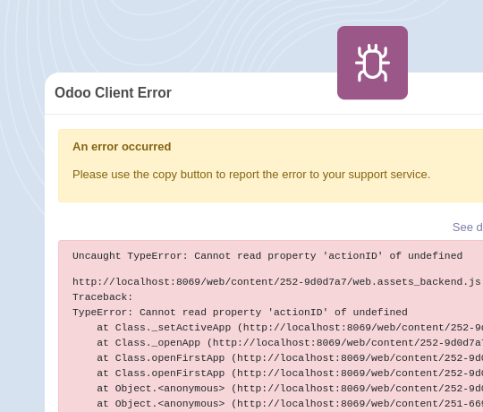The width and height of the screenshot is (483, 412).
Task: Click 'TypeError: Cannot read property' traceback line
Action: click(x=240, y=312)
